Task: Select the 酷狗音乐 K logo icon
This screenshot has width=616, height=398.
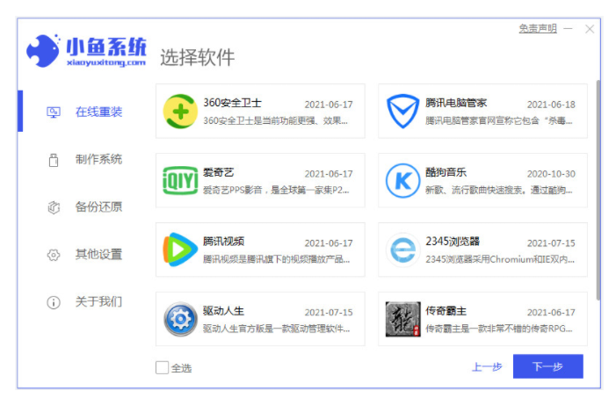Action: 402,180
